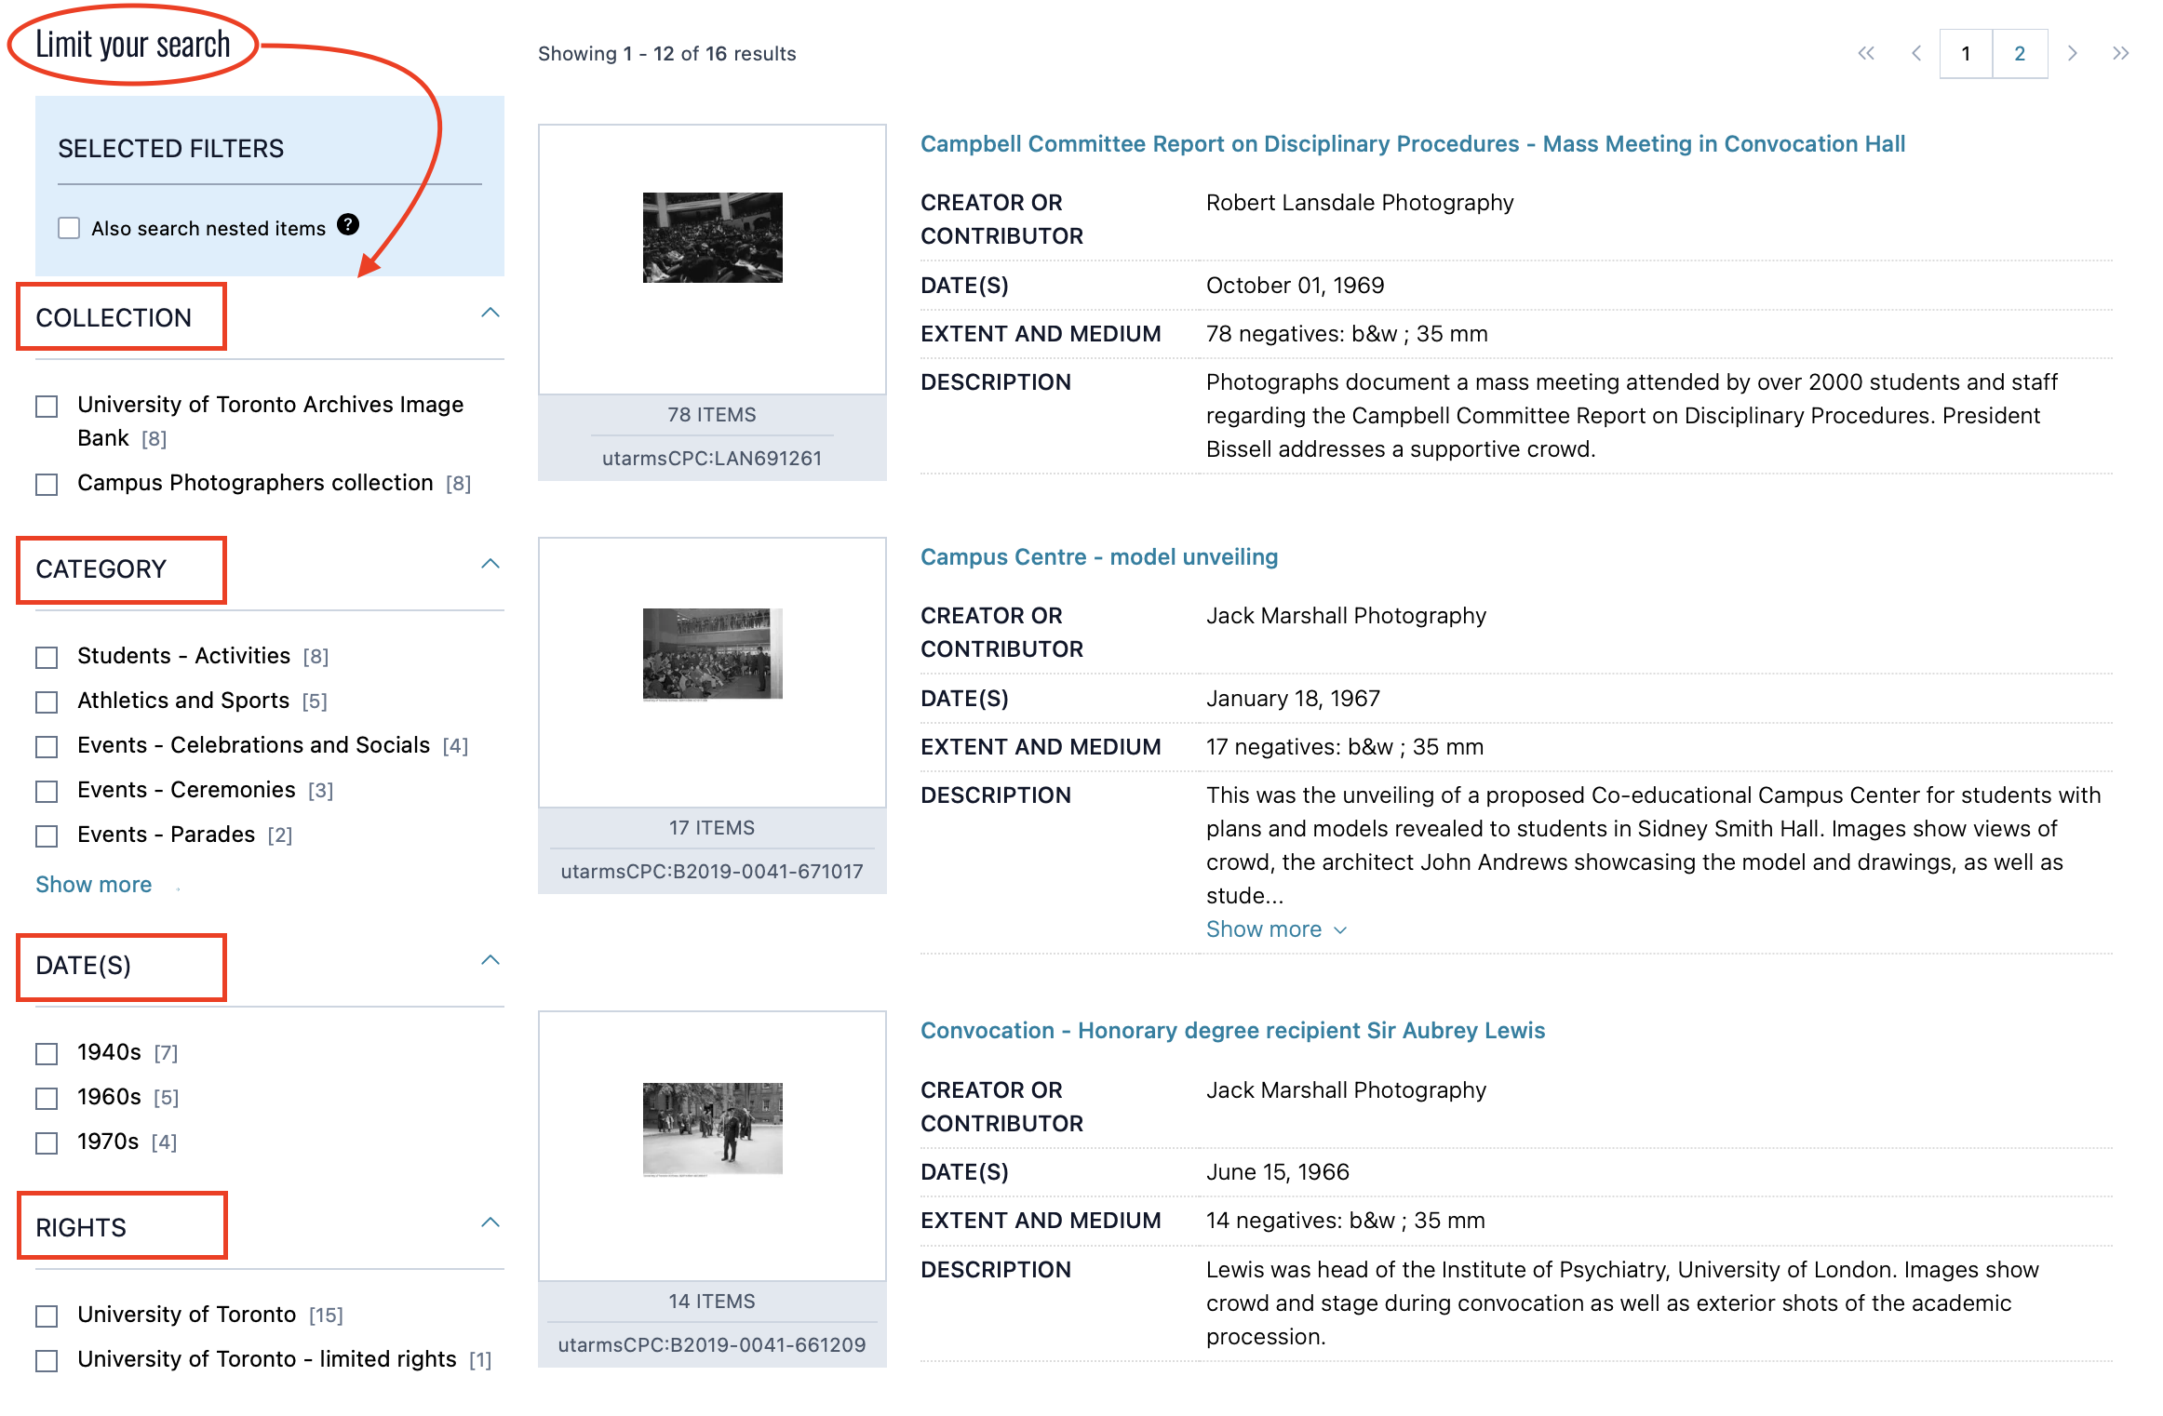Click the next page arrow icon

[2073, 54]
